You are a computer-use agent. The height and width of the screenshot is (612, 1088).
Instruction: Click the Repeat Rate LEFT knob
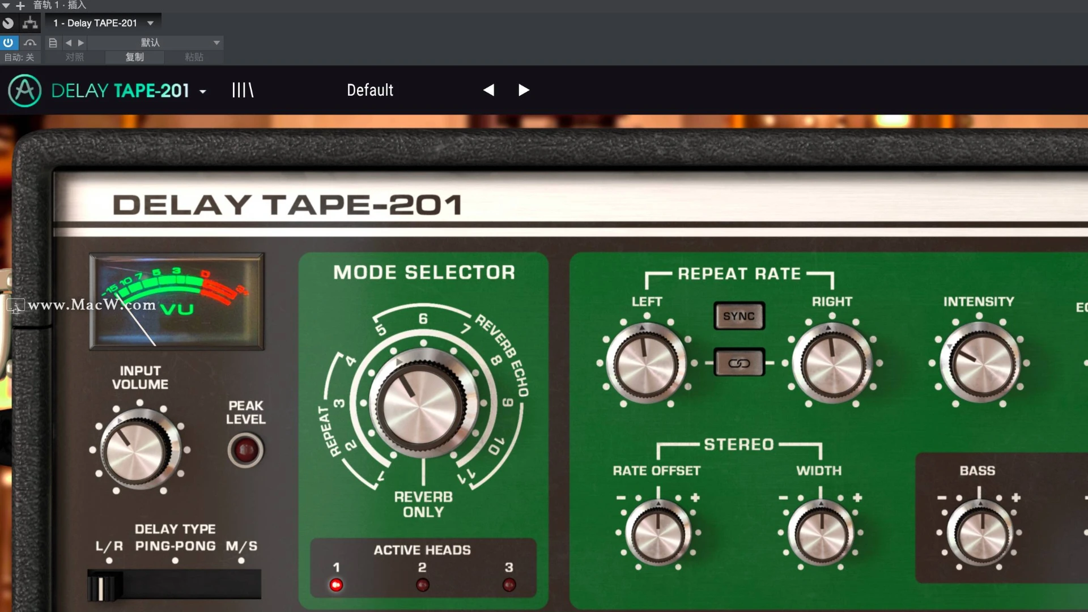646,363
